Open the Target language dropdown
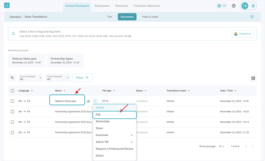This screenshot has height=161, width=265. tap(58, 78)
